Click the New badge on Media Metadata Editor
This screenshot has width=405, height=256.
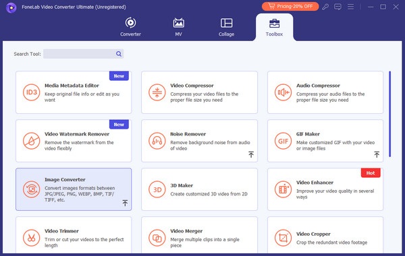tap(119, 76)
